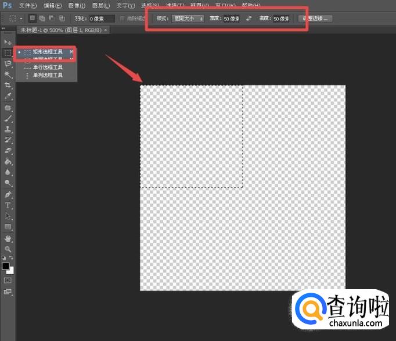Select the Healing Brush tool
This screenshot has width=396, height=341.
point(8,108)
